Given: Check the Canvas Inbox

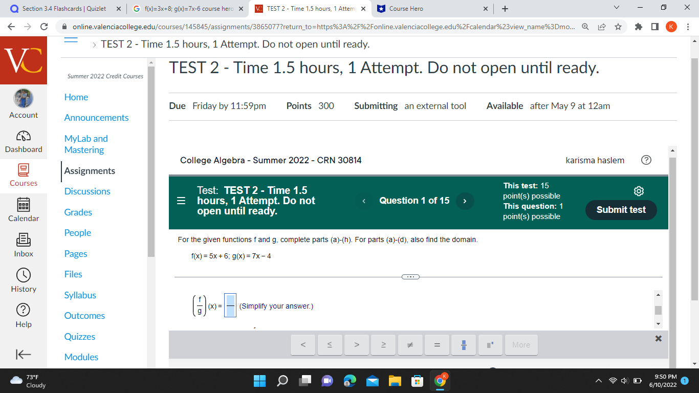Looking at the screenshot, I should [24, 246].
